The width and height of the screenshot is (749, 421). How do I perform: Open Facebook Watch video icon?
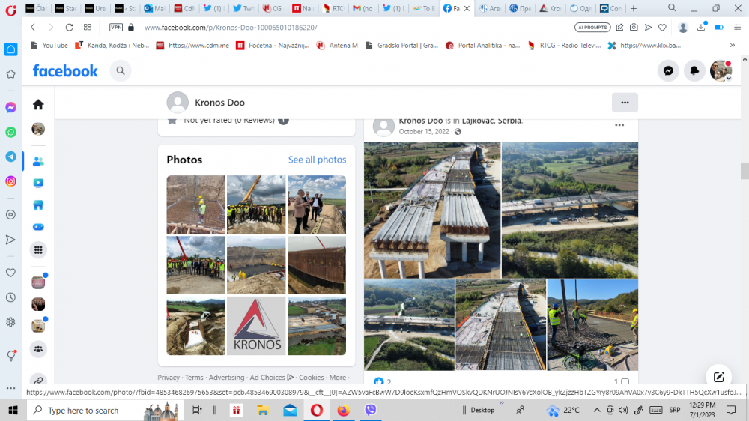(38, 183)
